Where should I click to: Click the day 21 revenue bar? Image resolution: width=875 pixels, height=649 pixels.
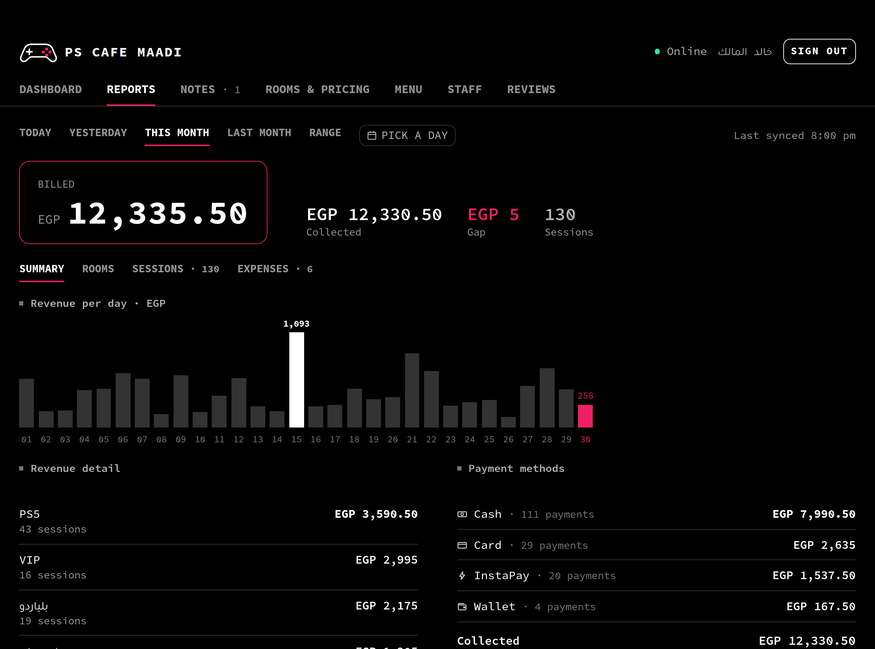(412, 390)
